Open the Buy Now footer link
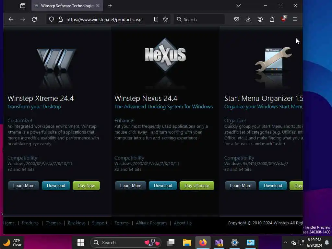The height and width of the screenshot is (249, 332). tap(76, 223)
